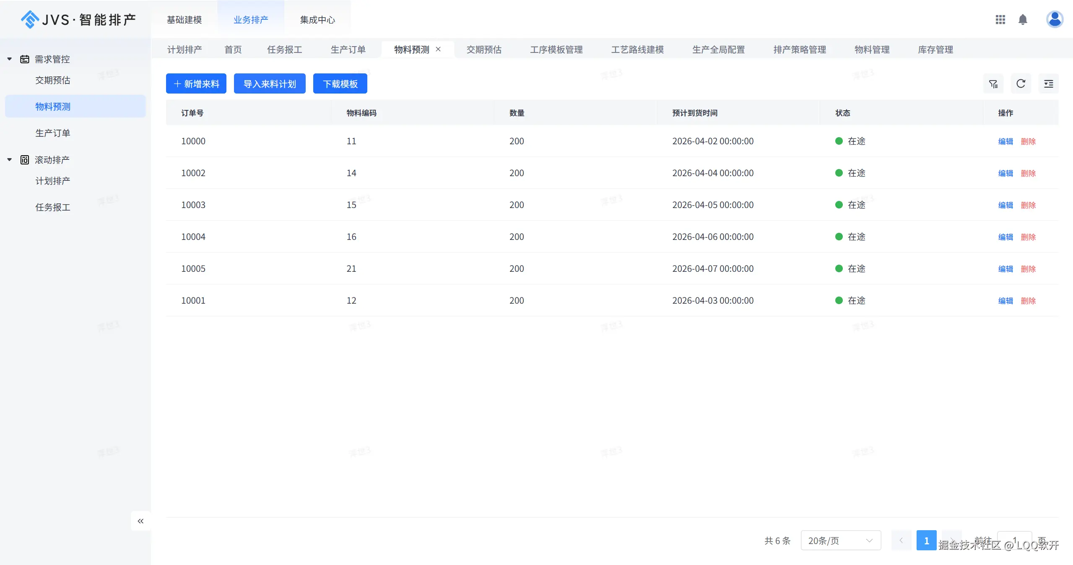This screenshot has width=1073, height=565.
Task: Open the 工艺路线建模 tab
Action: click(x=637, y=49)
